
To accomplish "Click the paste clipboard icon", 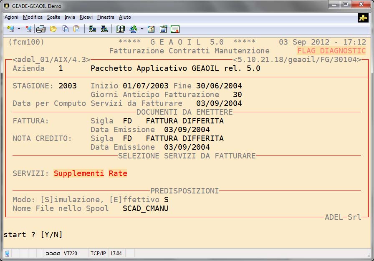I will pos(76,29).
